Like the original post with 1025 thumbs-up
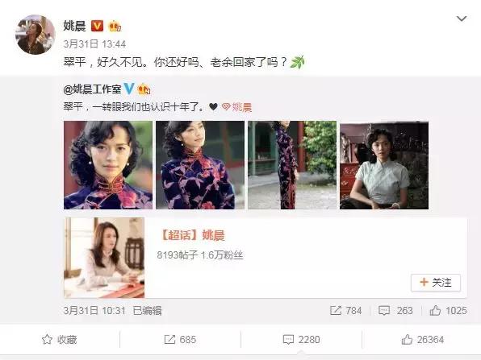The image size is (481, 360). click(448, 310)
